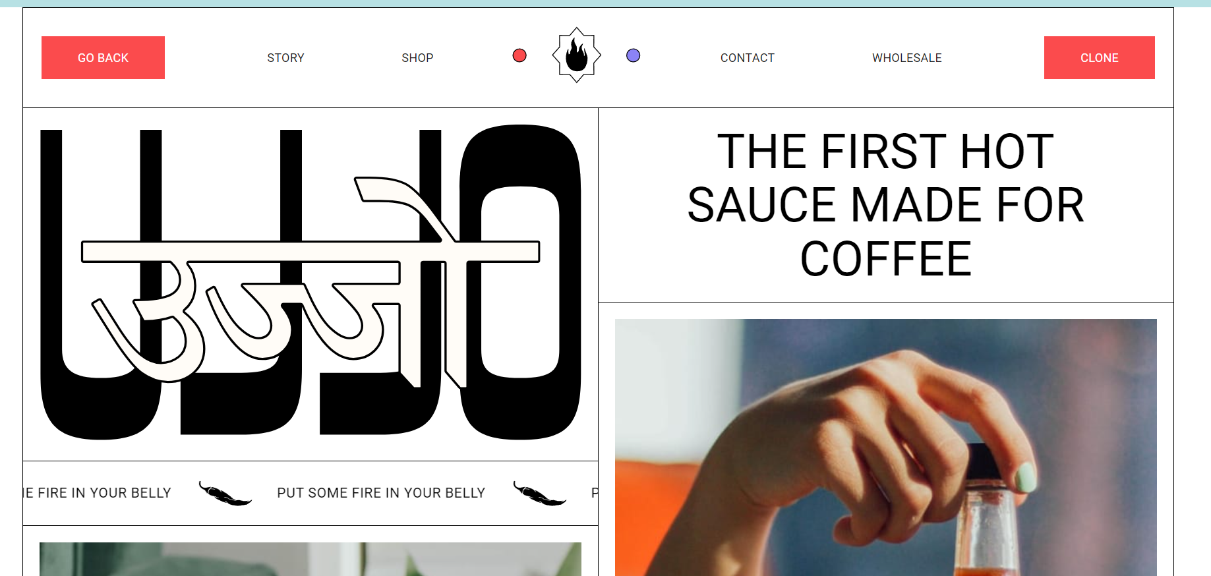Image resolution: width=1211 pixels, height=576 pixels.
Task: Open the STORY page
Action: click(285, 58)
